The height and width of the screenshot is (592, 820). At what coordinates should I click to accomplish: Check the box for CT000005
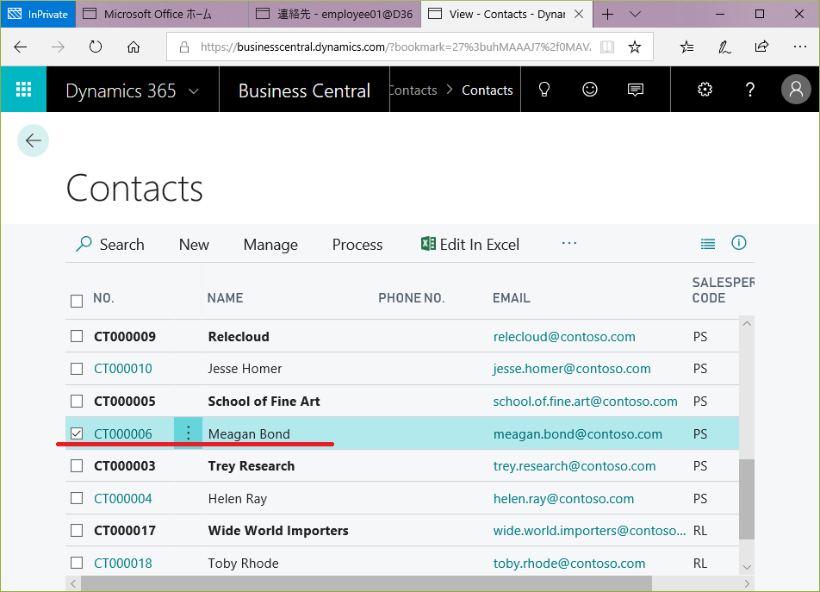click(77, 401)
